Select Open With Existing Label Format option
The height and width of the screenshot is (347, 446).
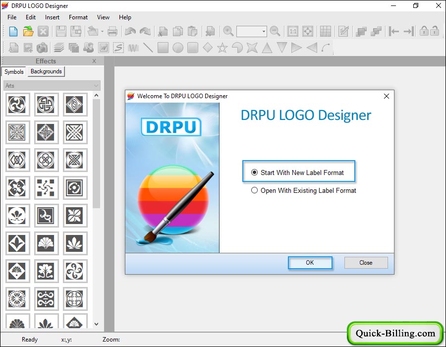pyautogui.click(x=304, y=190)
